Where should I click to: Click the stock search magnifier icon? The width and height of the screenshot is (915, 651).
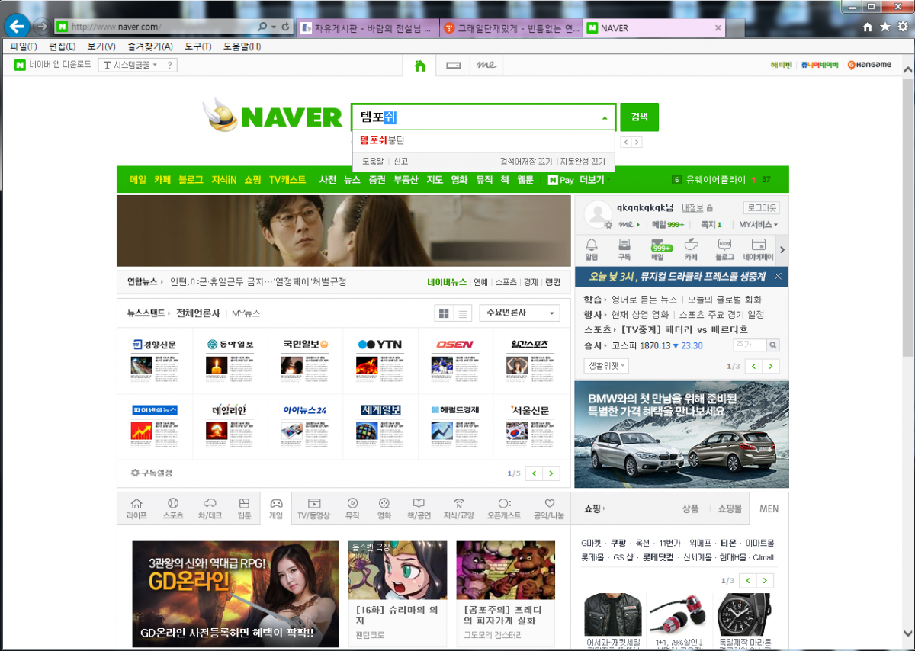pyautogui.click(x=773, y=345)
